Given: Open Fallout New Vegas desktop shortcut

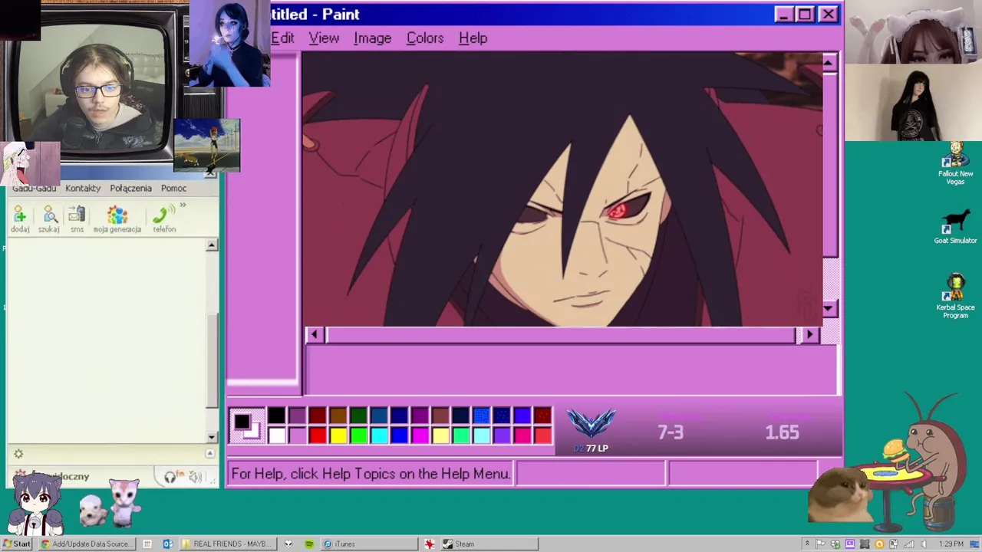Looking at the screenshot, I should coord(955,163).
